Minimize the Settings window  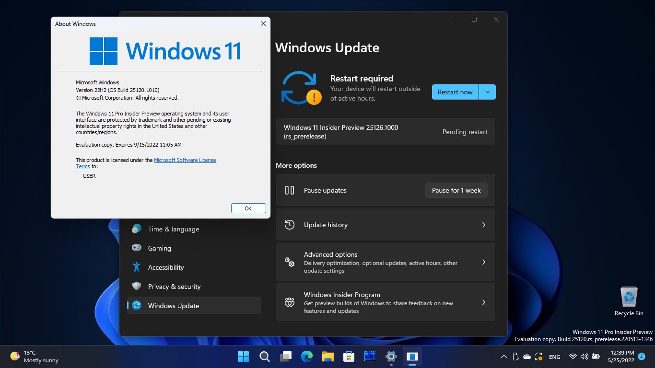452,19
